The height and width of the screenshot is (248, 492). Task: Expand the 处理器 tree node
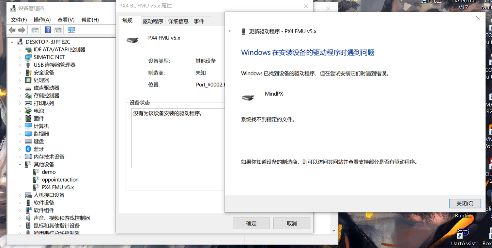point(20,80)
